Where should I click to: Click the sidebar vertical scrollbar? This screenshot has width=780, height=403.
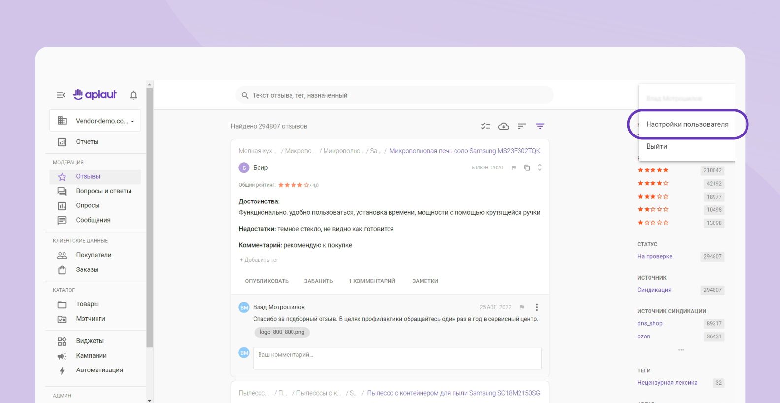pos(150,217)
